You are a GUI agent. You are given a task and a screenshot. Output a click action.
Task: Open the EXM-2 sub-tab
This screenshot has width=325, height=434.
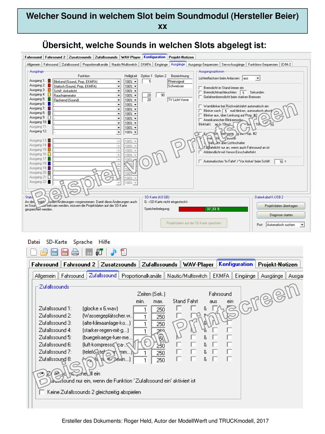point(286,65)
